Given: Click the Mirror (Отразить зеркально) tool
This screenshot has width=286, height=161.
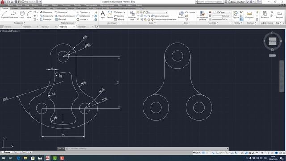Looking at the screenshot, I should [65, 16].
